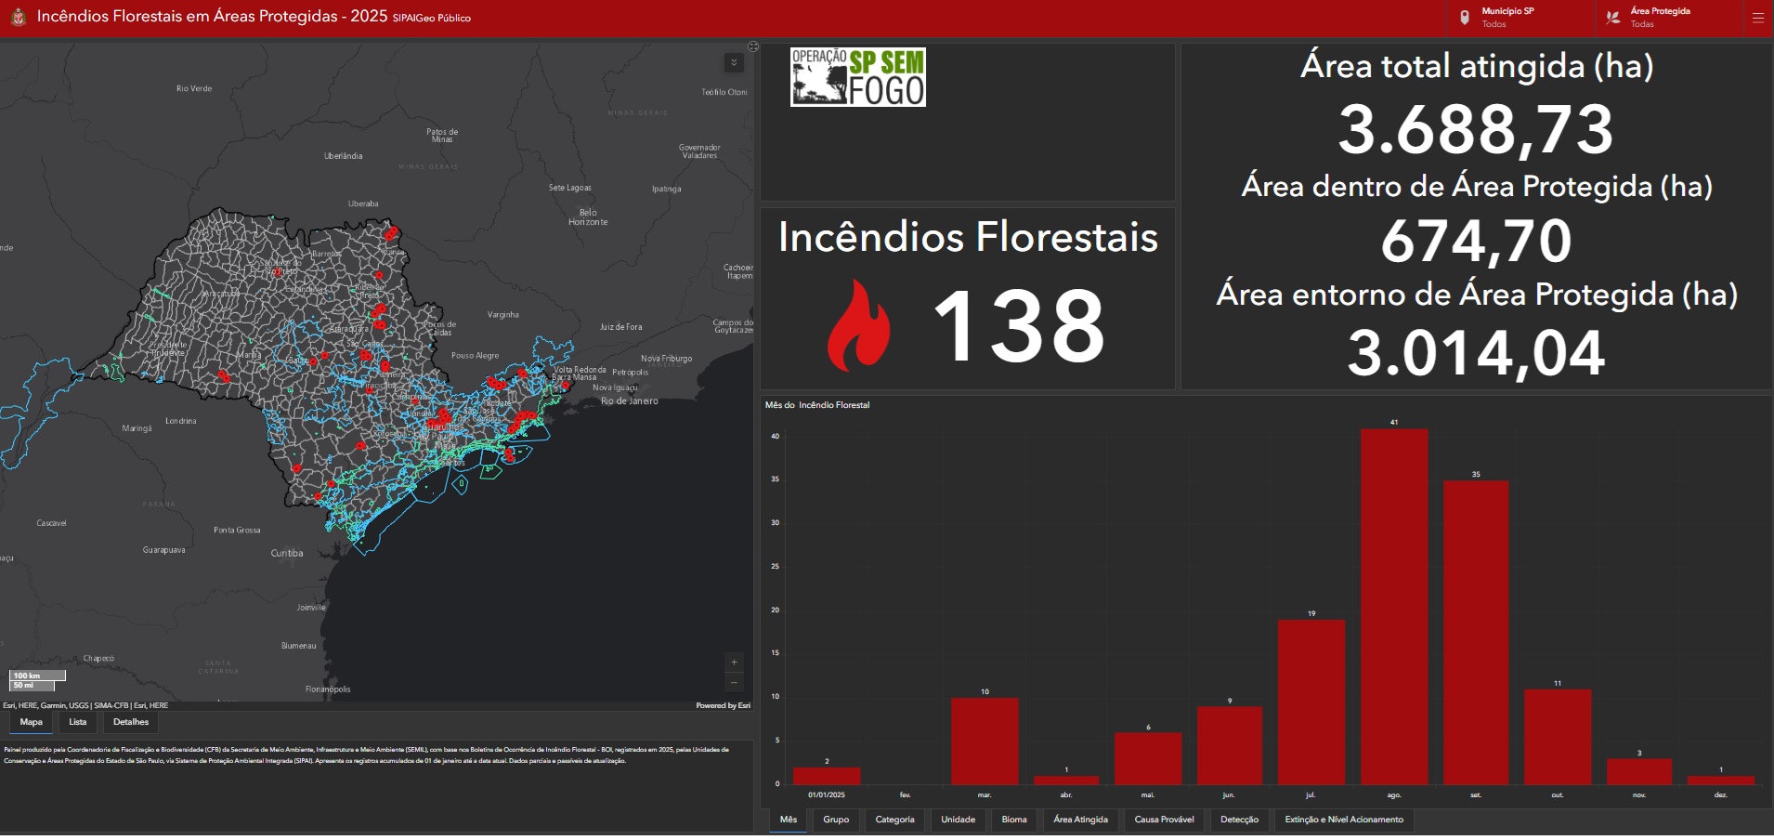The width and height of the screenshot is (1774, 840).
Task: Select the Mês chart tab
Action: coord(789,820)
